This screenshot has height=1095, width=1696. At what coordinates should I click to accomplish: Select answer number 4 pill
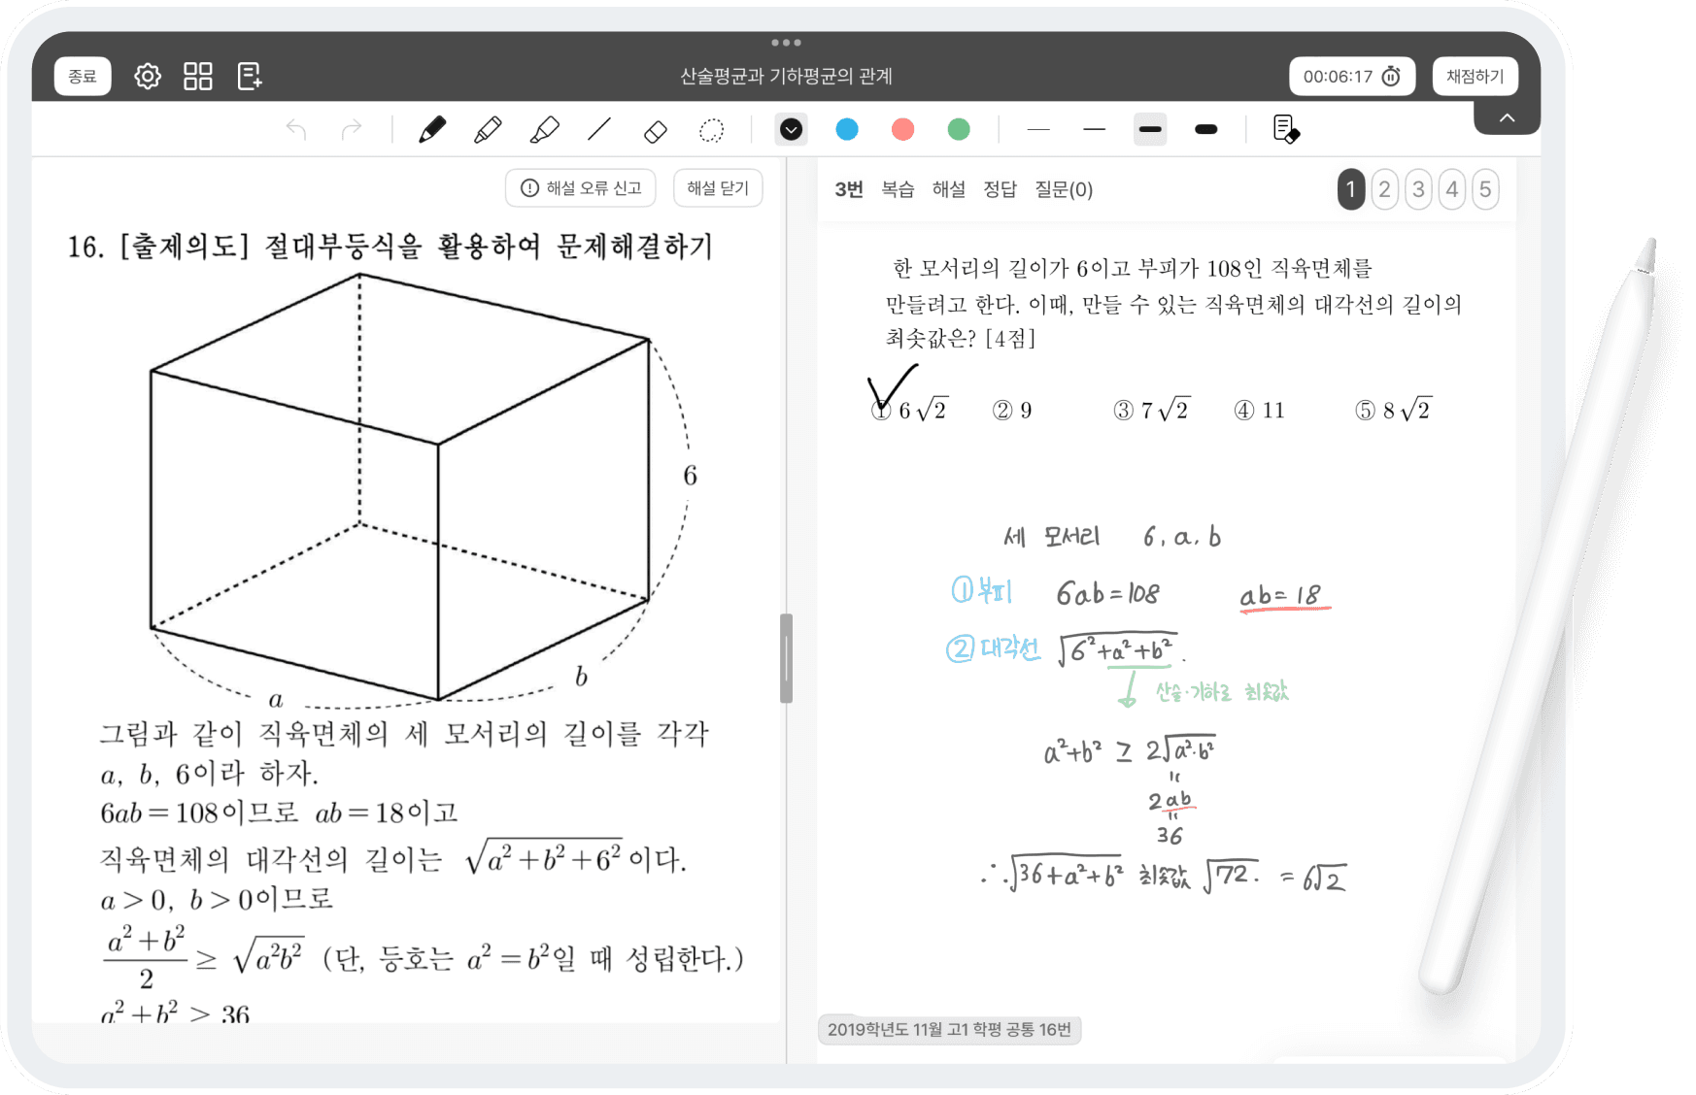click(1452, 189)
